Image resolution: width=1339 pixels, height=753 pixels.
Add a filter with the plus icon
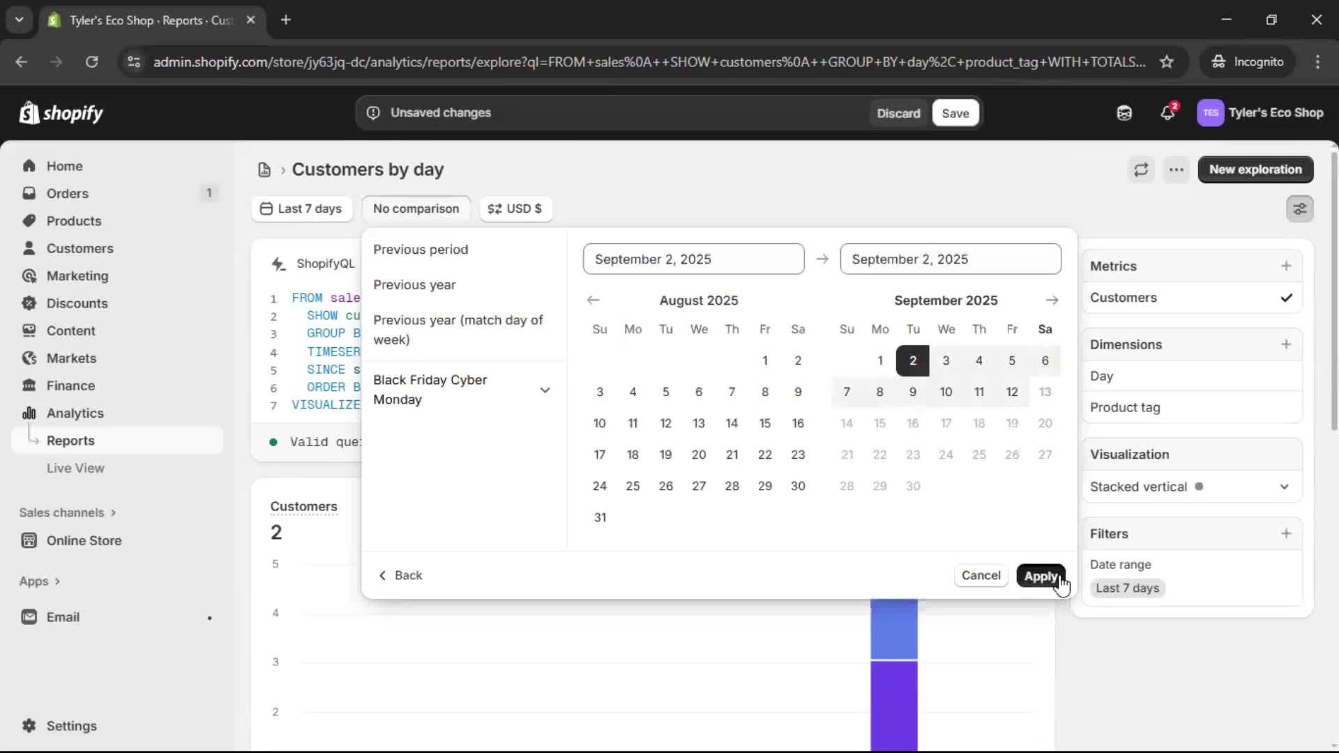click(x=1286, y=533)
